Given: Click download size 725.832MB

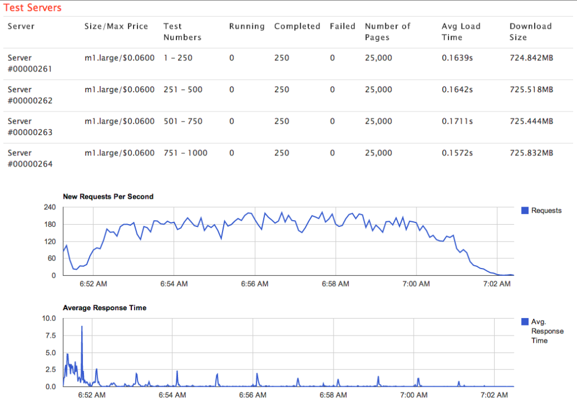Looking at the screenshot, I should click(x=531, y=153).
